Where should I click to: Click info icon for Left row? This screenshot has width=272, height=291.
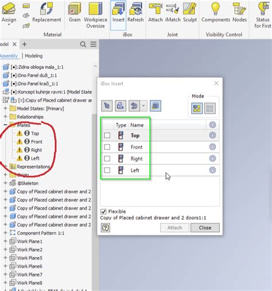[212, 170]
